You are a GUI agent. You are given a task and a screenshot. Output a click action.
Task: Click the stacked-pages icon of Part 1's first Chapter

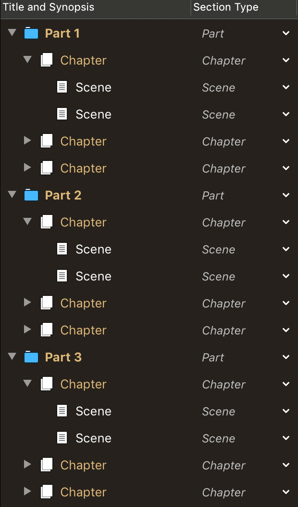(x=47, y=60)
